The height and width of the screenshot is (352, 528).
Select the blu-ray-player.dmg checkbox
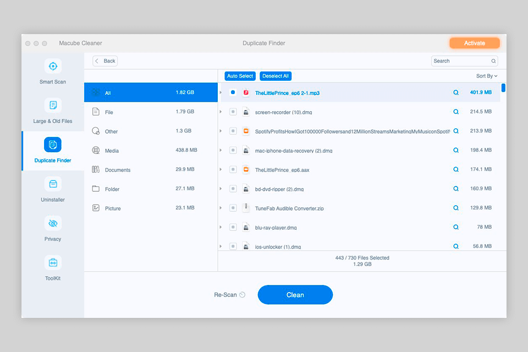click(x=232, y=227)
